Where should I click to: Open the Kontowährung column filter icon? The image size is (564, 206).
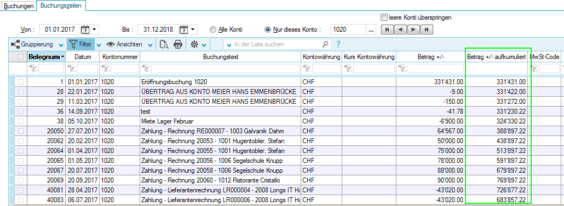pos(308,68)
